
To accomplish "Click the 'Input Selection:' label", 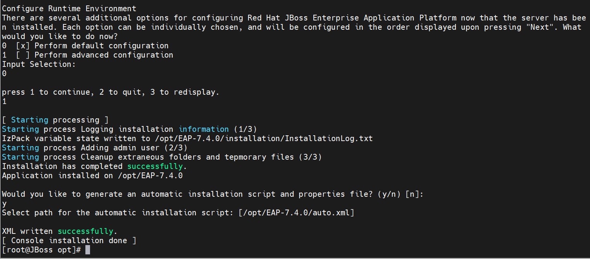I will pos(39,65).
